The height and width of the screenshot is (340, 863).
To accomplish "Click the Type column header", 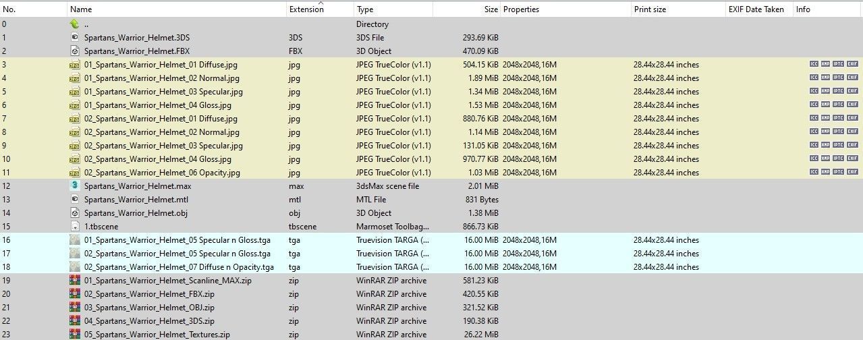I will [x=365, y=9].
